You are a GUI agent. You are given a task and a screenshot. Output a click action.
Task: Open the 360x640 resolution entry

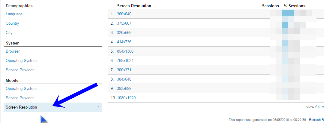[124, 14]
